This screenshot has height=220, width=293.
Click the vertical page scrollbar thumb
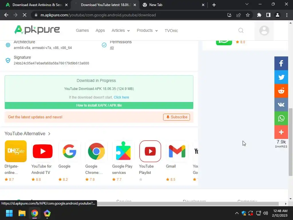click(x=290, y=142)
